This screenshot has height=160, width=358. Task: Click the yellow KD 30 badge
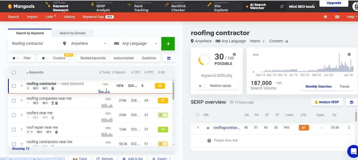(160, 86)
